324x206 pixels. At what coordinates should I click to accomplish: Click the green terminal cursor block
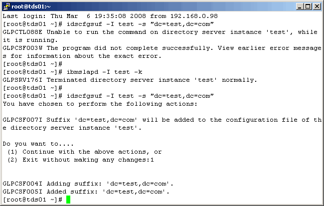(x=68, y=200)
